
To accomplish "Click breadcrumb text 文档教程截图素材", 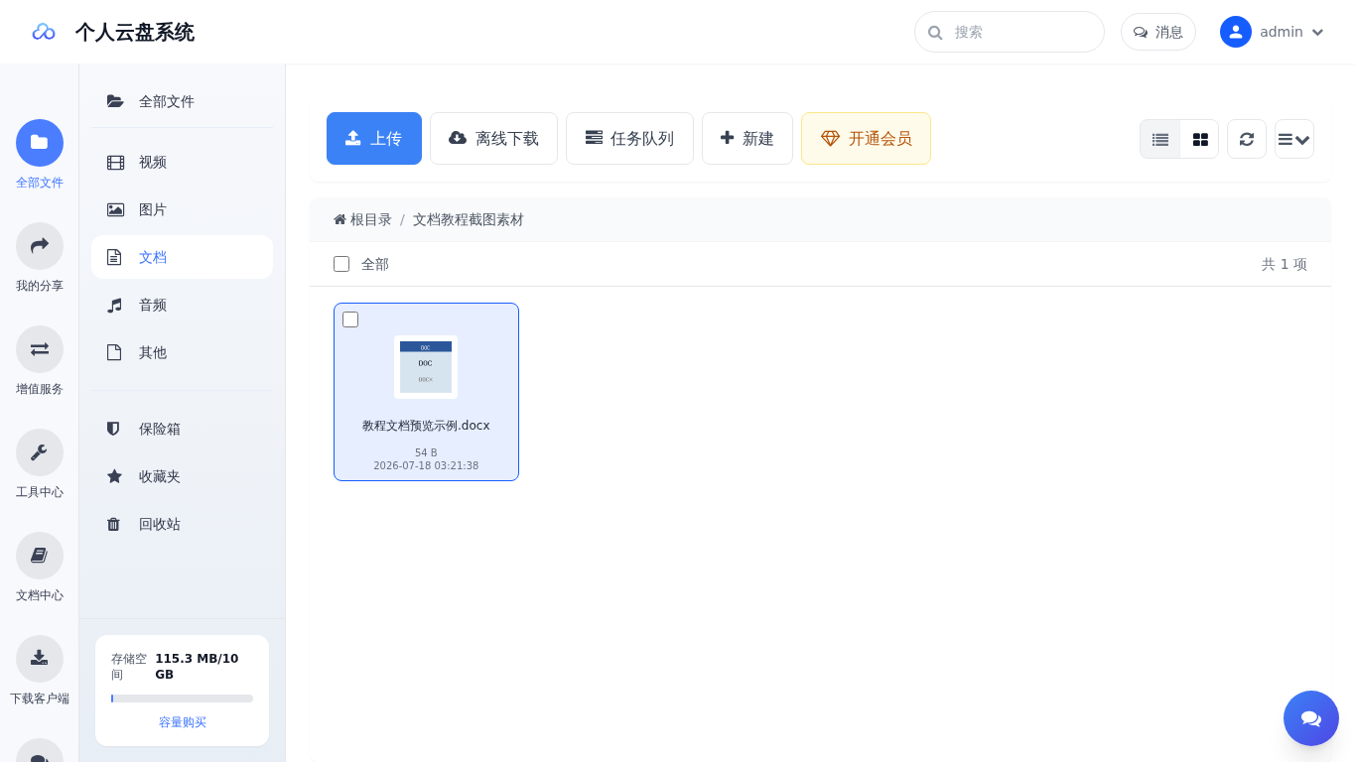I will tap(469, 219).
